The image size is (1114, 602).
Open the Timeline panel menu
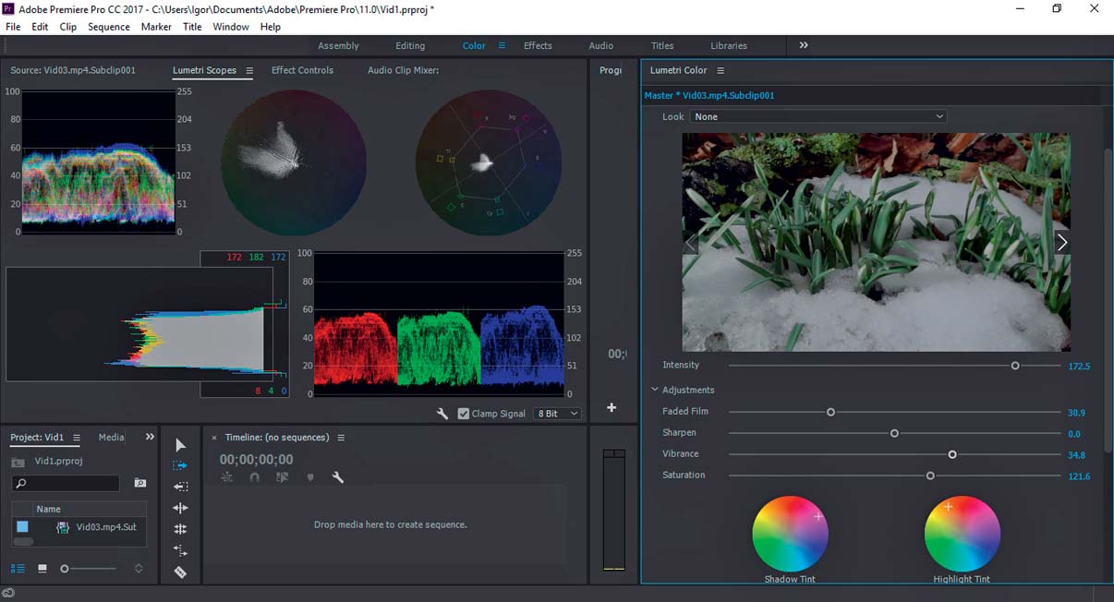pos(341,438)
